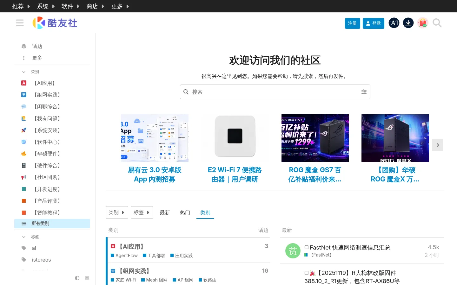Screen dimensions: 457x285
Task: Switch to the 热门 tab
Action: click(185, 212)
